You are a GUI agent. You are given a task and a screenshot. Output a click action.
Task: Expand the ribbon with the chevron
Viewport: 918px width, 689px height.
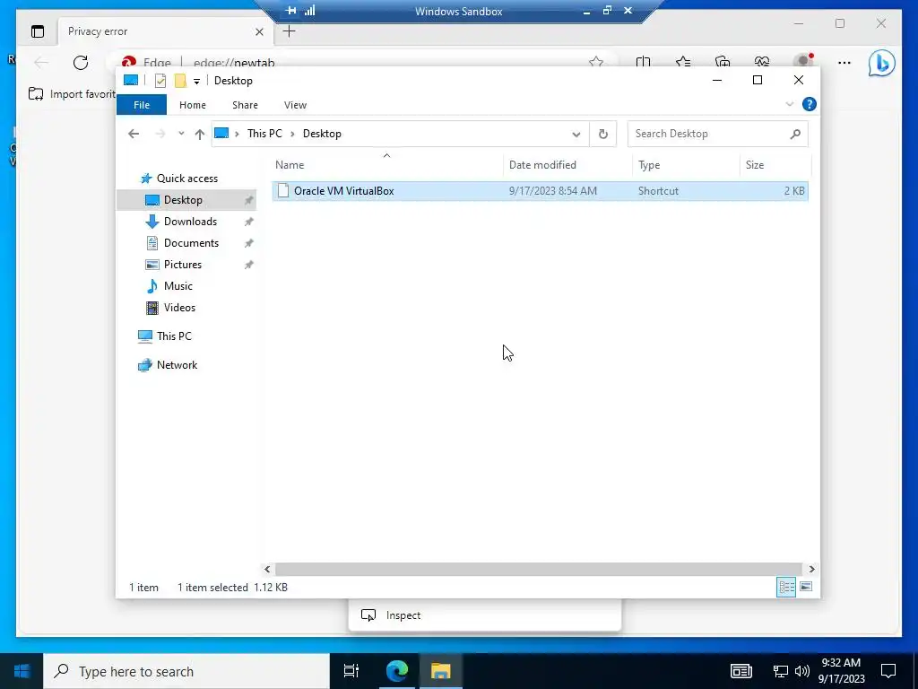click(x=789, y=104)
